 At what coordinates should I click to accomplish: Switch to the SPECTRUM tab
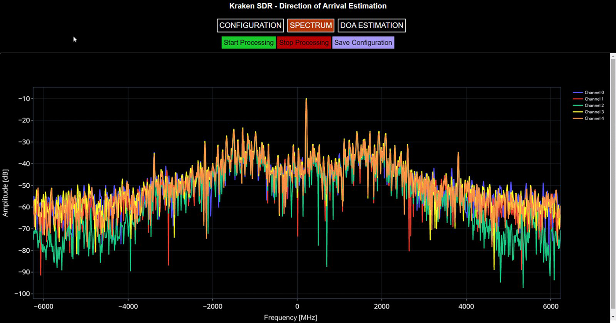(311, 25)
